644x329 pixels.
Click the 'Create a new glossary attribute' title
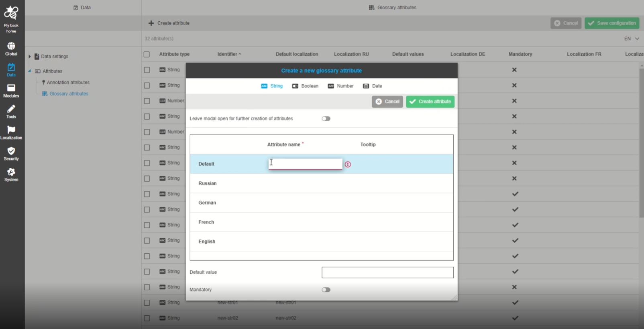point(322,71)
